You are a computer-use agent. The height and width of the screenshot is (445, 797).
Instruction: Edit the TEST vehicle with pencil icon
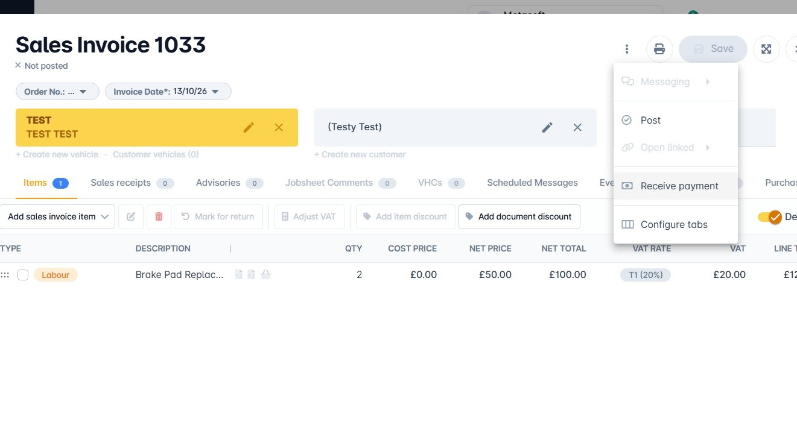249,127
